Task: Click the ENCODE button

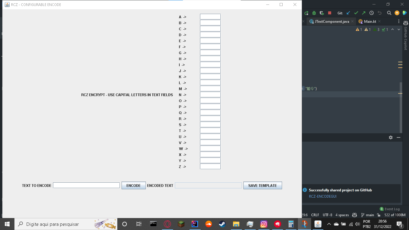Action: click(x=134, y=185)
